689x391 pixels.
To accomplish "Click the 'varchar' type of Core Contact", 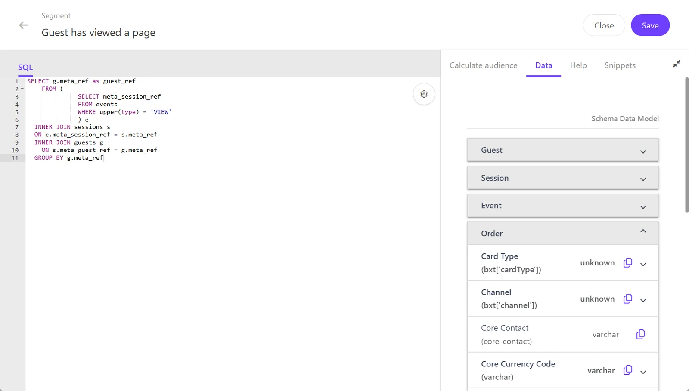I will [x=605, y=335].
